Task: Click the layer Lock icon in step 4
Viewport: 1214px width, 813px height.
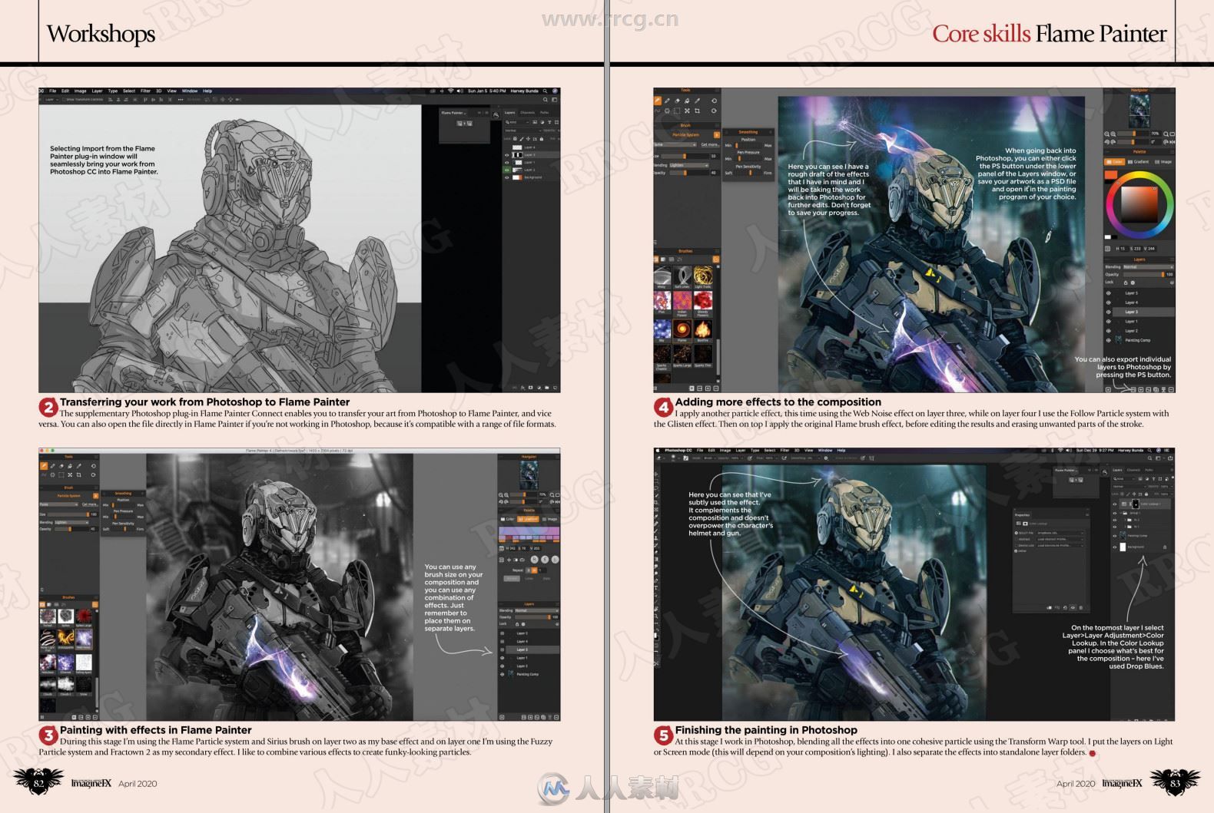Action: point(1126,283)
